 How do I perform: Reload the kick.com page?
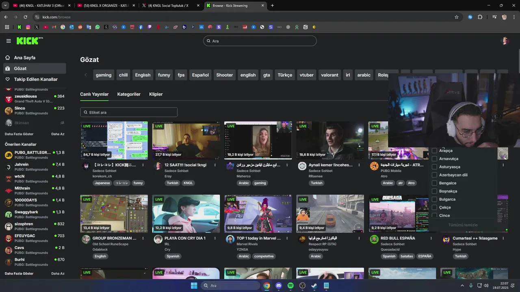click(x=25, y=17)
